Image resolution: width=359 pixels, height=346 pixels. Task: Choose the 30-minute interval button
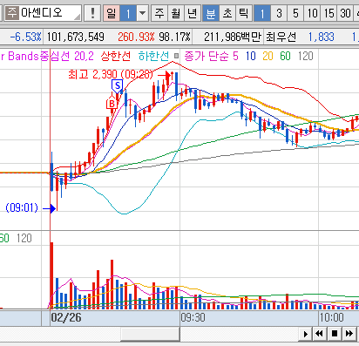click(x=345, y=13)
